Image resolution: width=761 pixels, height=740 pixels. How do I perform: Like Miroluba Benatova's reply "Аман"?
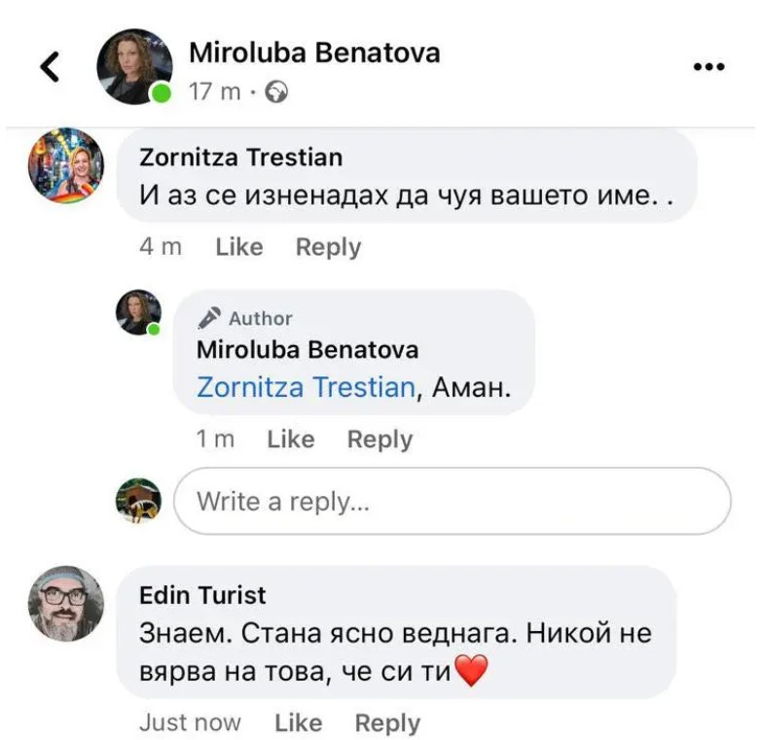click(x=290, y=440)
